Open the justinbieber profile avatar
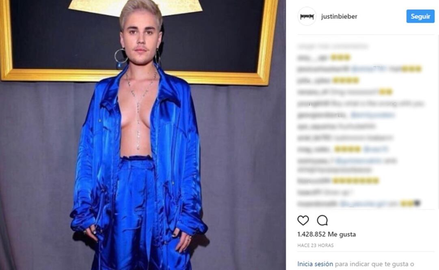This screenshot has width=439, height=270. tap(307, 17)
